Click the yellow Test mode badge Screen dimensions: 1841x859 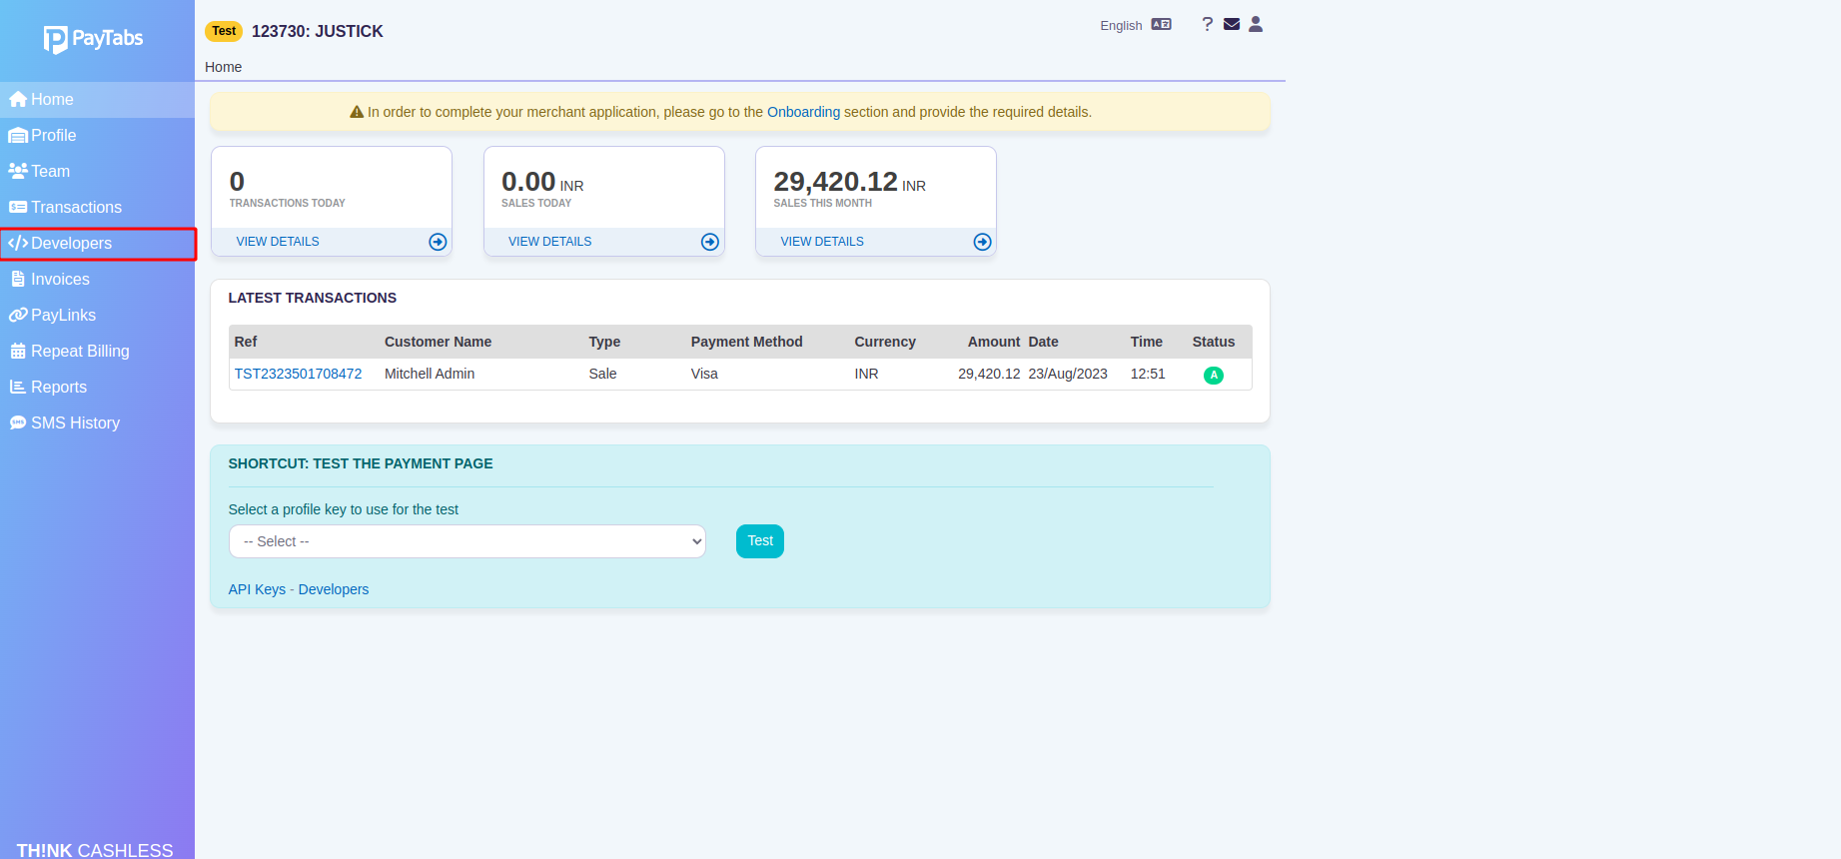(x=224, y=31)
